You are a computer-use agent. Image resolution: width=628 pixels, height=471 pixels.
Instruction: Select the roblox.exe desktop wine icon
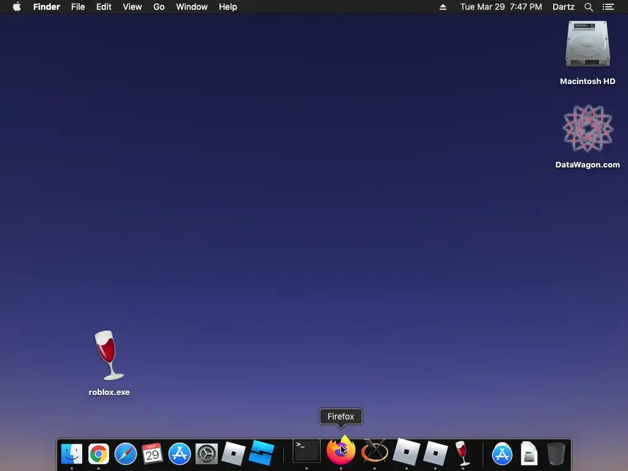point(109,356)
